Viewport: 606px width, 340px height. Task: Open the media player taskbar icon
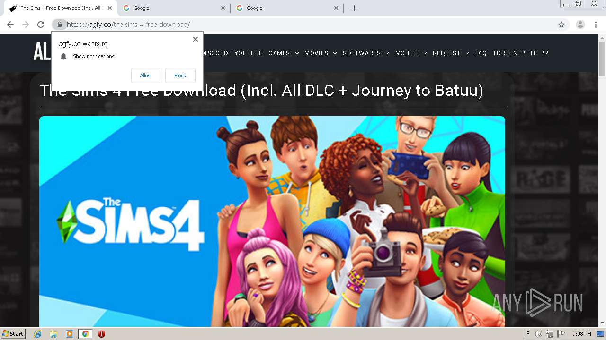(x=70, y=334)
